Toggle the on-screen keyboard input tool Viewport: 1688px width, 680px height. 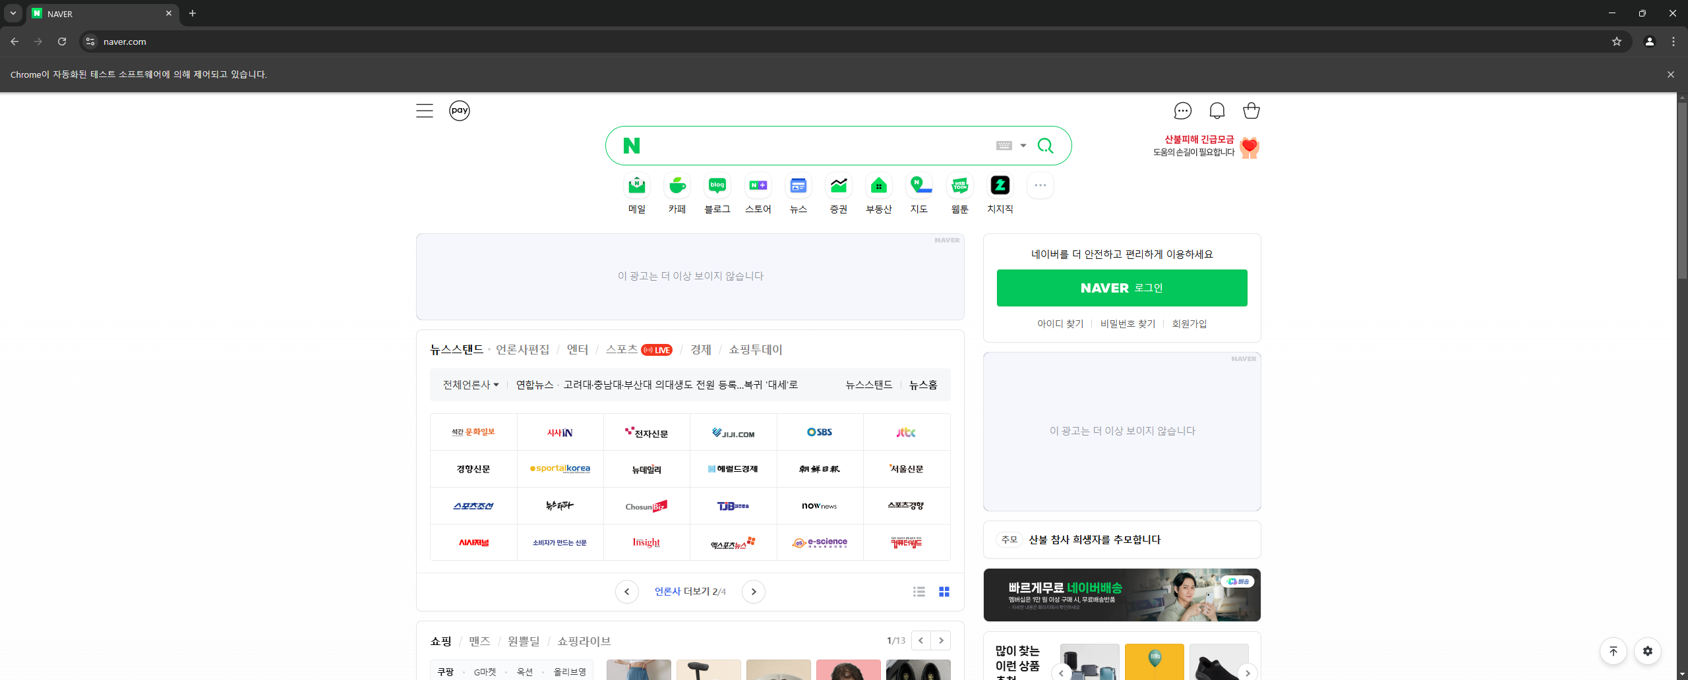(1004, 146)
